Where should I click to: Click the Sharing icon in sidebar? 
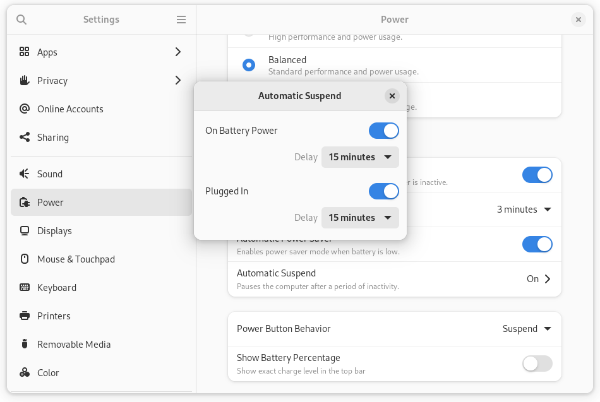coord(25,137)
